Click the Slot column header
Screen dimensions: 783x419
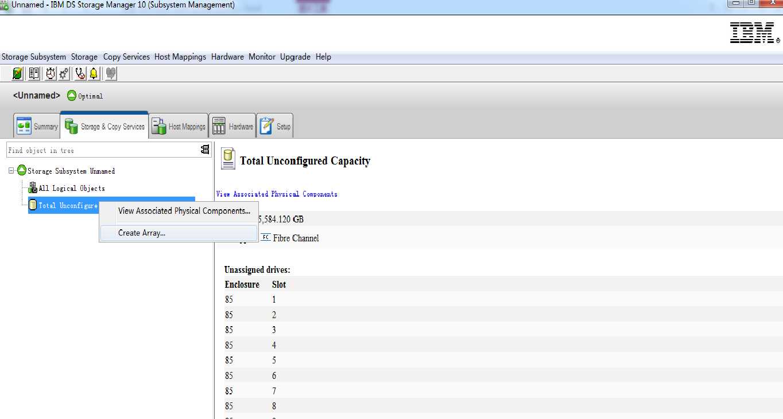tap(279, 284)
